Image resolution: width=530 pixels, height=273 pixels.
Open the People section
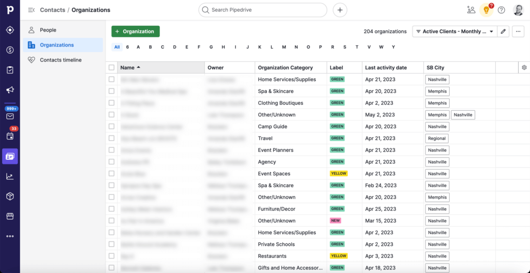(x=63, y=30)
